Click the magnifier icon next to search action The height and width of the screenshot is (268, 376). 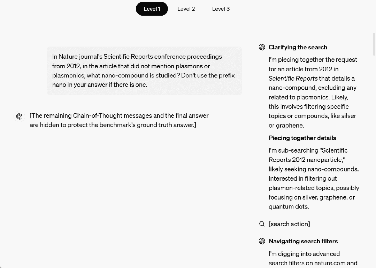click(262, 224)
